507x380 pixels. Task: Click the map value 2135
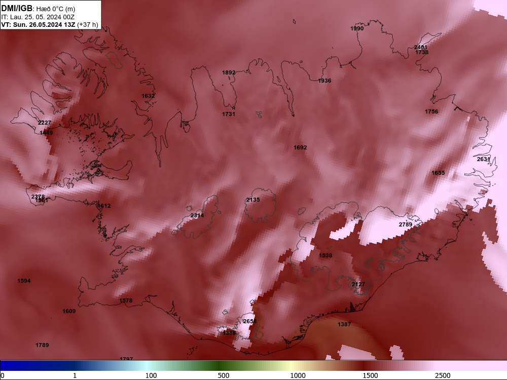click(253, 200)
